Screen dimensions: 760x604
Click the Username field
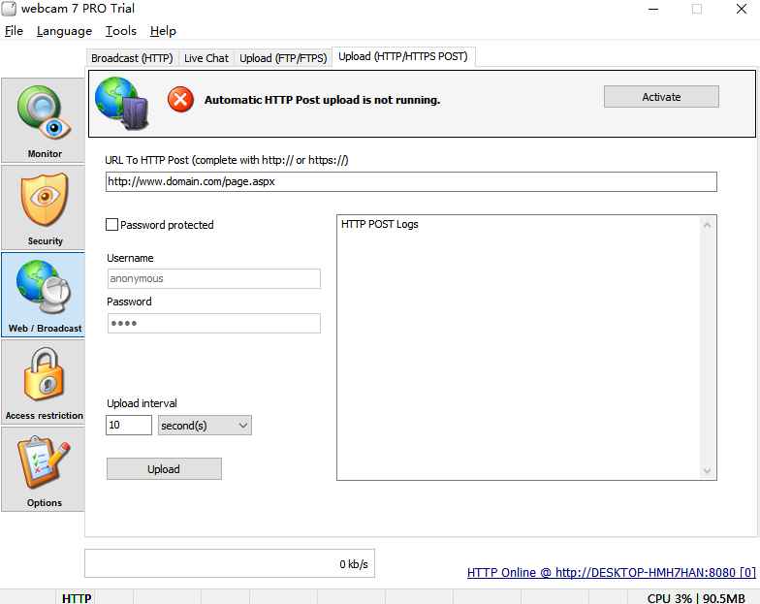click(213, 279)
